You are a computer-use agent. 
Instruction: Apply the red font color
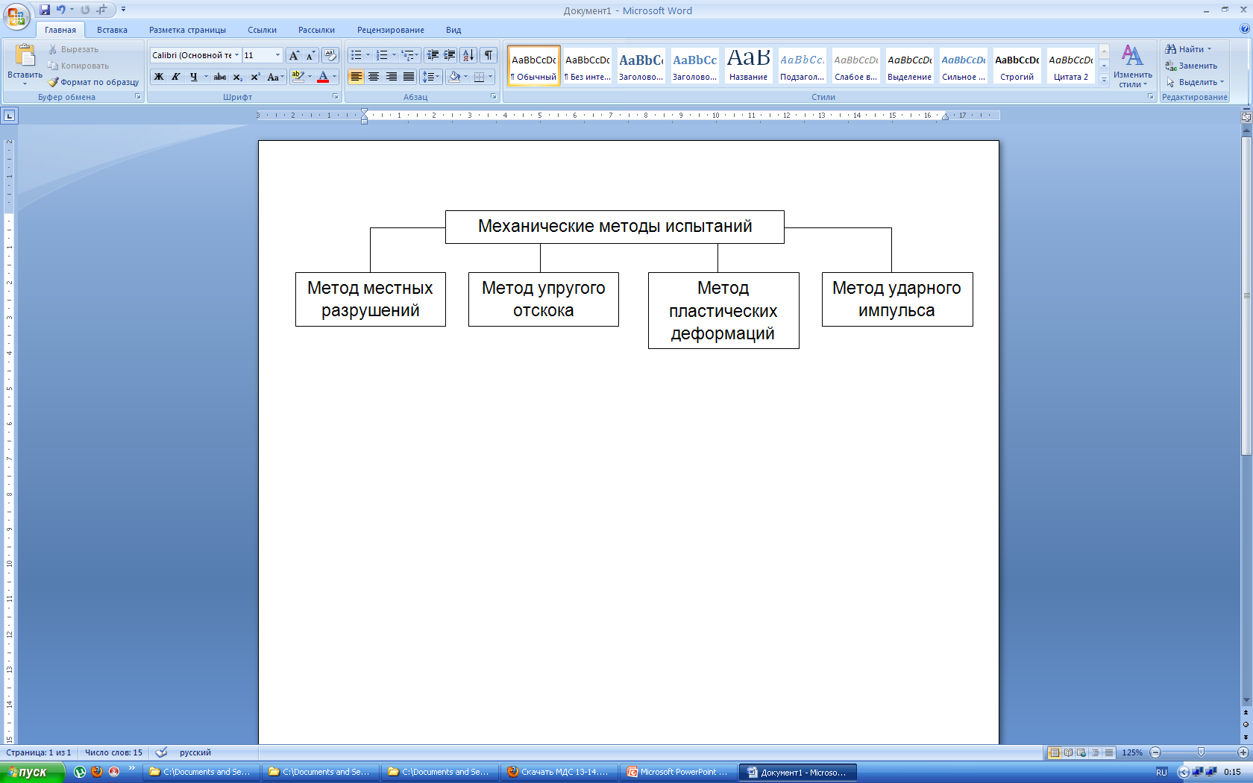tap(323, 77)
